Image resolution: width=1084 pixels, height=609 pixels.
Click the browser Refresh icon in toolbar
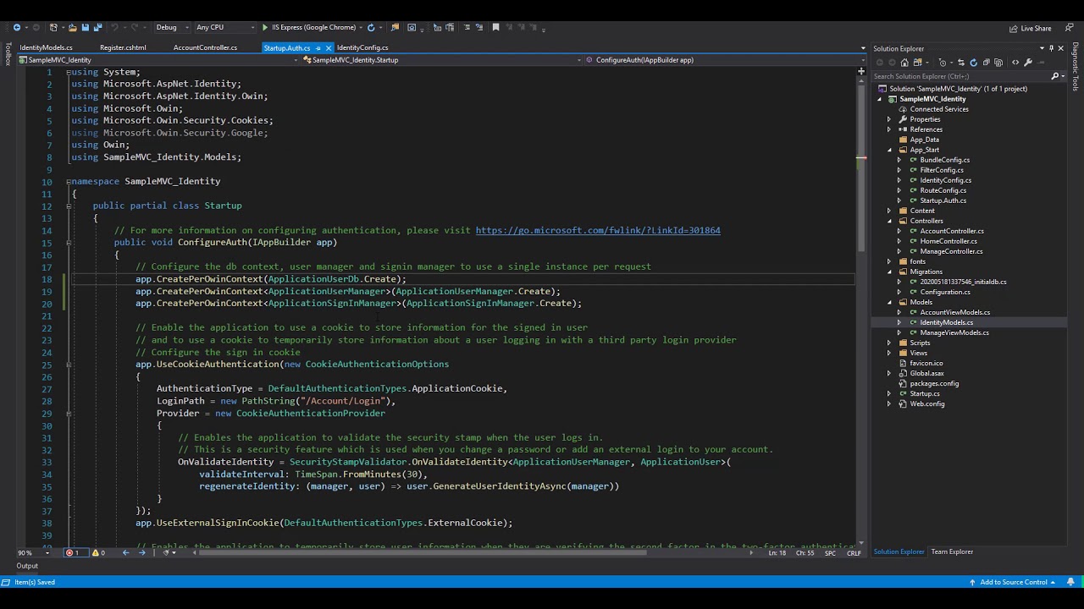click(371, 27)
